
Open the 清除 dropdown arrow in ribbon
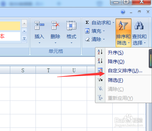[104, 39]
